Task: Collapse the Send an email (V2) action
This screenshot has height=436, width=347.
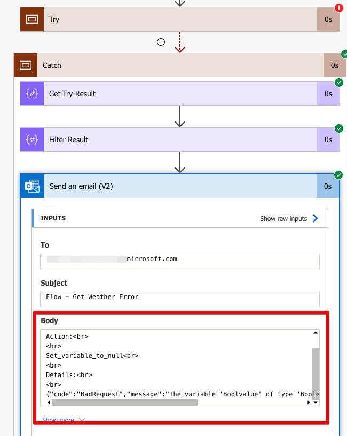Action: [x=180, y=186]
